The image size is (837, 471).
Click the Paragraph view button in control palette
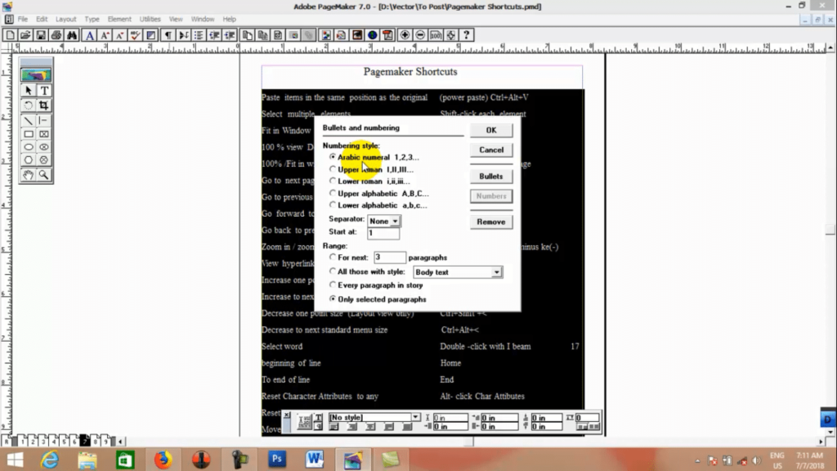click(x=318, y=426)
